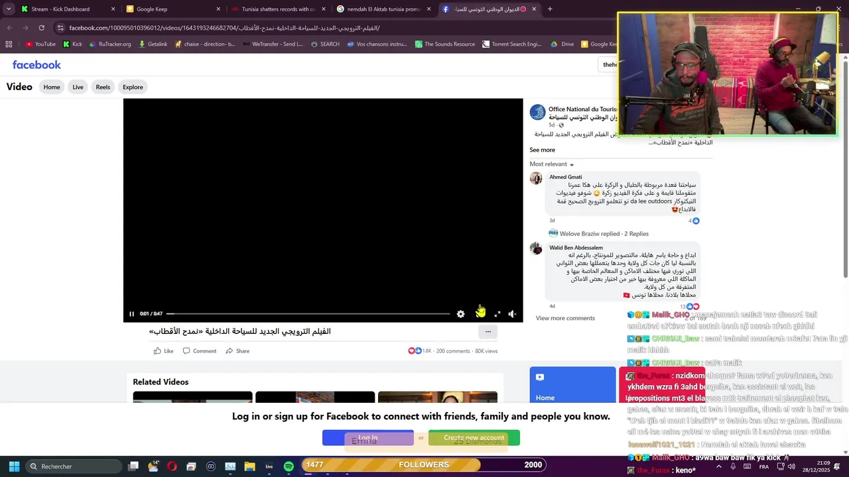Open the browser apps grid shortcut
This screenshot has height=477, width=849.
click(9, 44)
